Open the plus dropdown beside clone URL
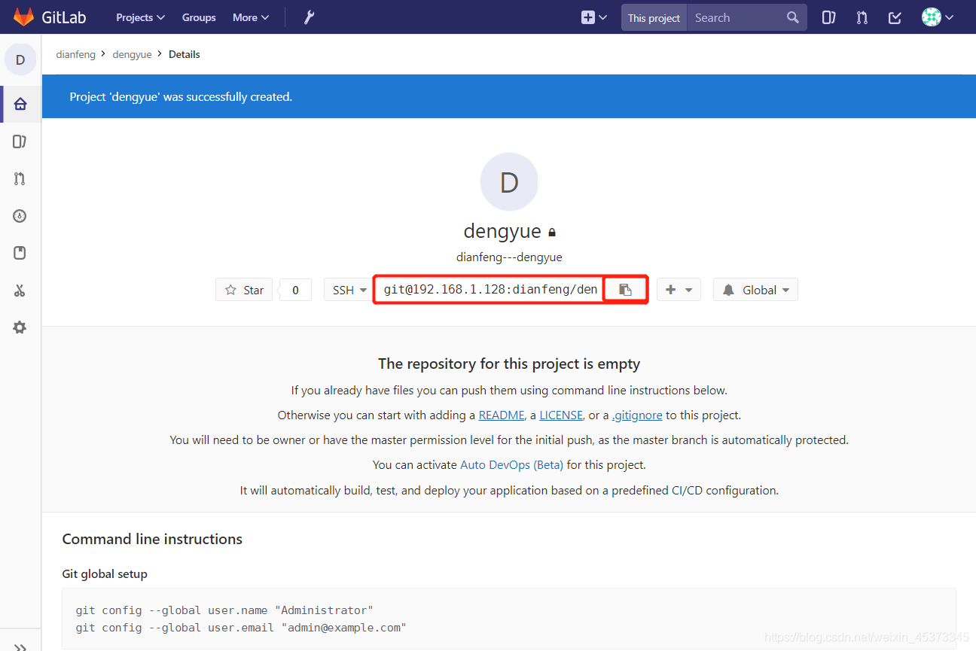The image size is (976, 651). pos(679,290)
